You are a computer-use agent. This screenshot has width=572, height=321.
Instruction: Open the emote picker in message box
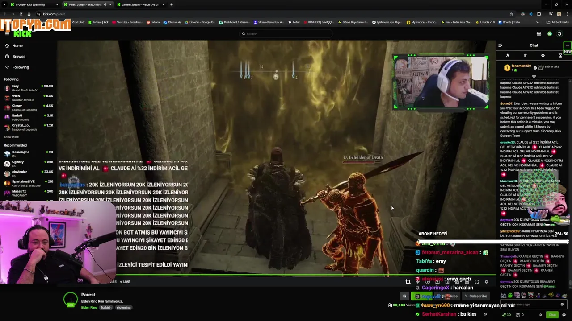(562, 305)
